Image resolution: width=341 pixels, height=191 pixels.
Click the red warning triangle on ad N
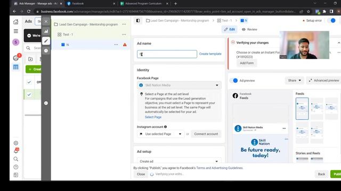tap(125, 45)
